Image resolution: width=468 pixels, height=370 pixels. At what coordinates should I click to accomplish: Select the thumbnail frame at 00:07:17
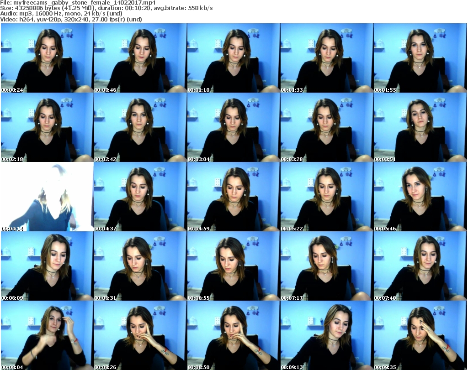(327, 266)
